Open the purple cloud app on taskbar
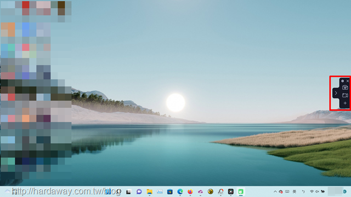The height and width of the screenshot is (197, 351). point(200,192)
